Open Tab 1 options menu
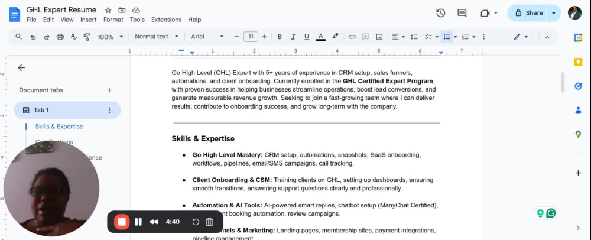 tap(109, 110)
